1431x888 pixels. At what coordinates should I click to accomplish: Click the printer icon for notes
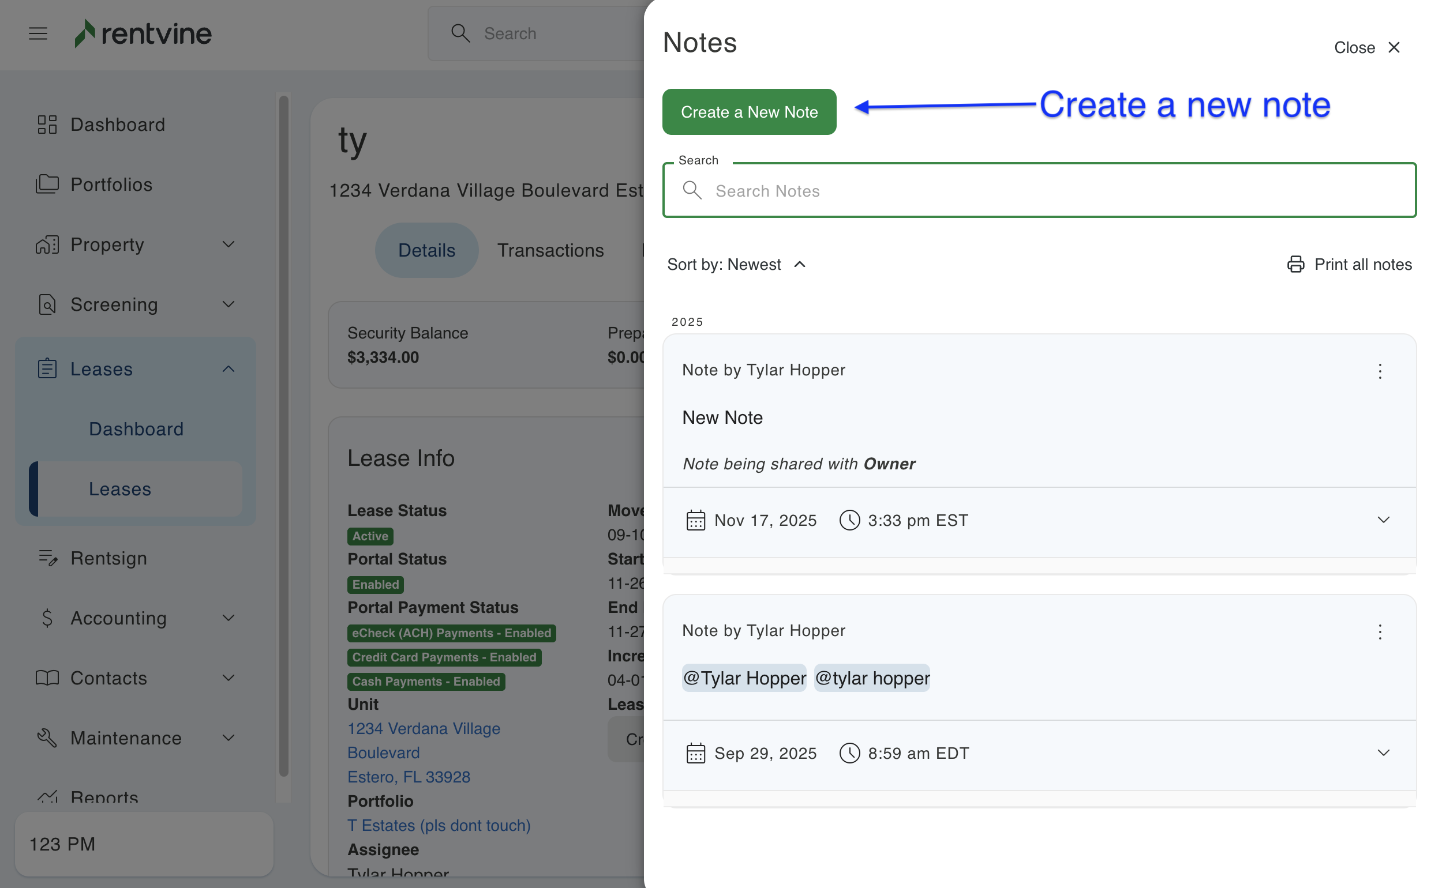pyautogui.click(x=1295, y=264)
